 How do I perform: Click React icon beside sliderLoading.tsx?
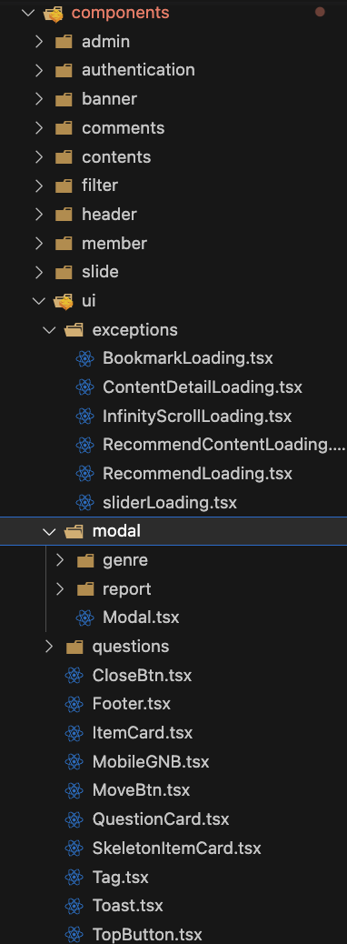(84, 503)
